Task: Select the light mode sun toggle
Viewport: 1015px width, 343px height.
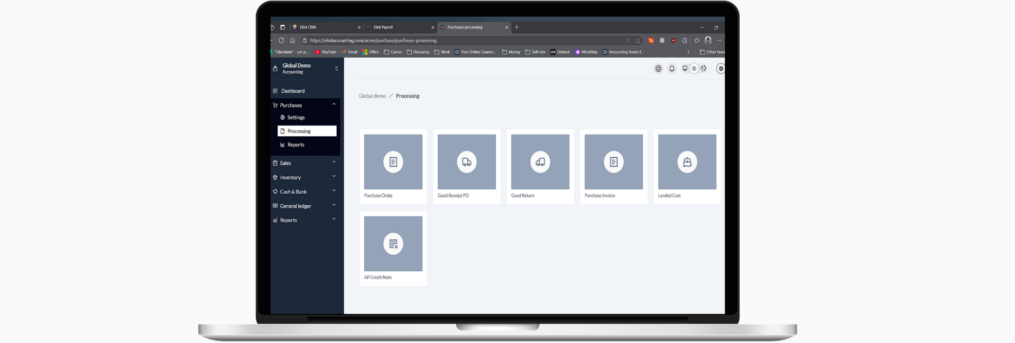Action: tap(694, 69)
